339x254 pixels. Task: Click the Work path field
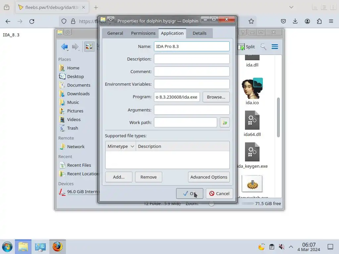point(185,122)
